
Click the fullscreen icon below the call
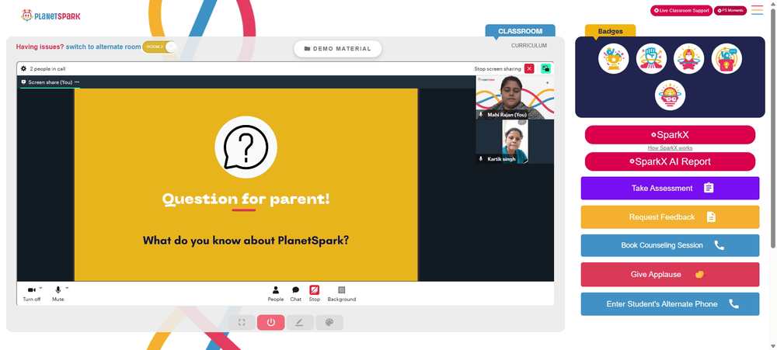coord(242,322)
